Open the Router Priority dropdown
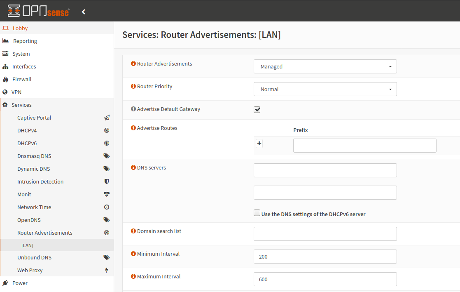The image size is (460, 292). coord(325,89)
